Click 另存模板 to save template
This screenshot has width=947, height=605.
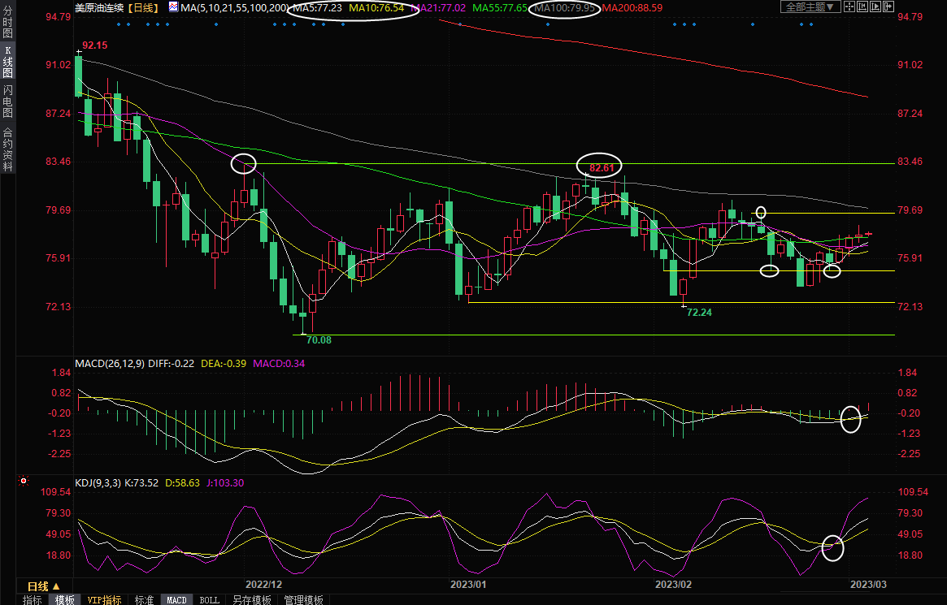[x=251, y=600]
